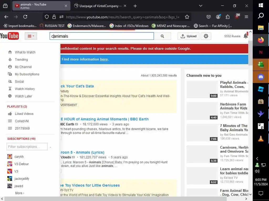Screen dimensions: 269x201
Task: Open Watch History
Action: click(25, 89)
